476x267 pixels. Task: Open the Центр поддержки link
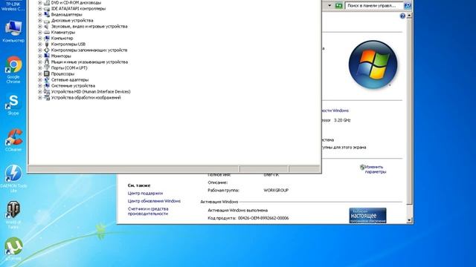click(x=145, y=193)
